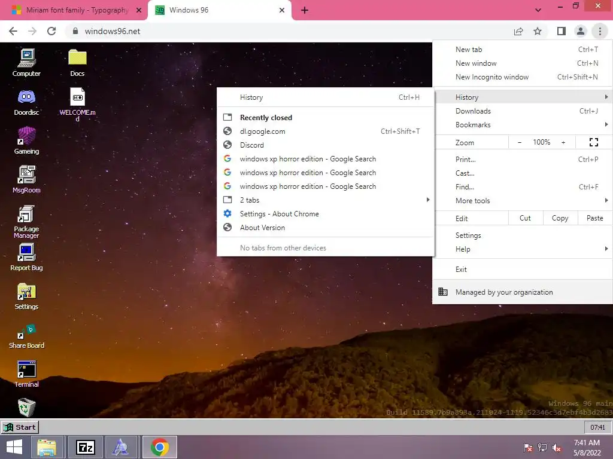Close the Windows 96 tab

(x=282, y=10)
